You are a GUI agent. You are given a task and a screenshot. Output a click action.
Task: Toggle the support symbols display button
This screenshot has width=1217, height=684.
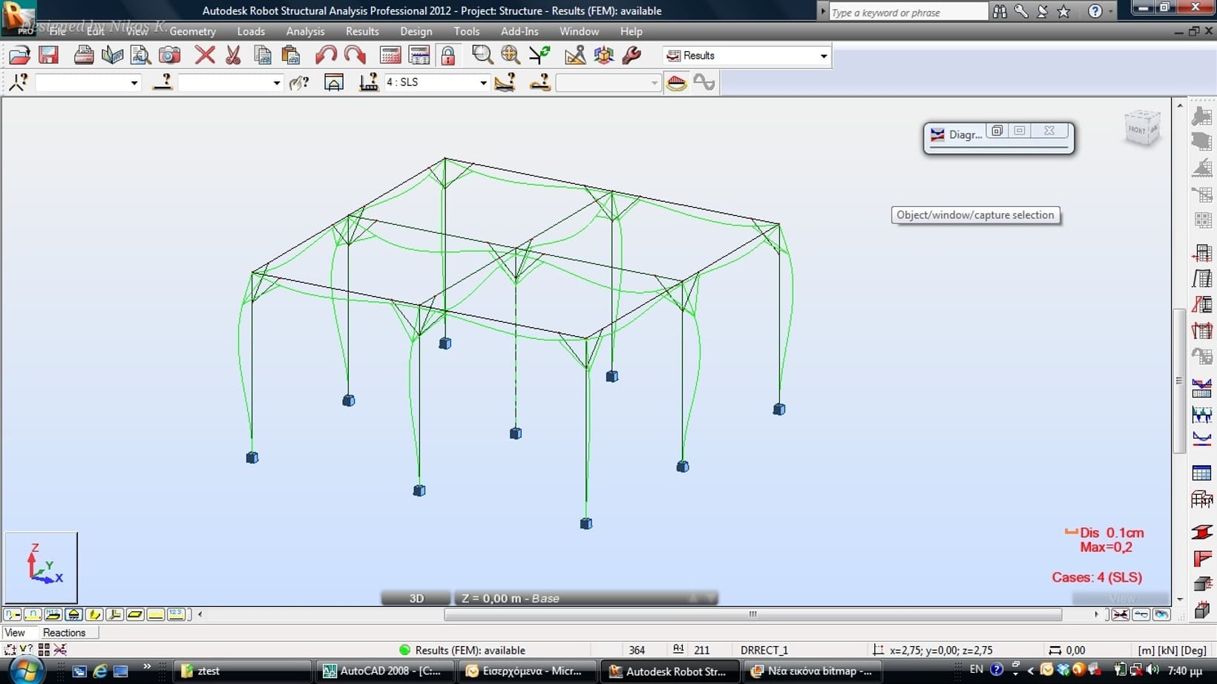click(x=73, y=614)
